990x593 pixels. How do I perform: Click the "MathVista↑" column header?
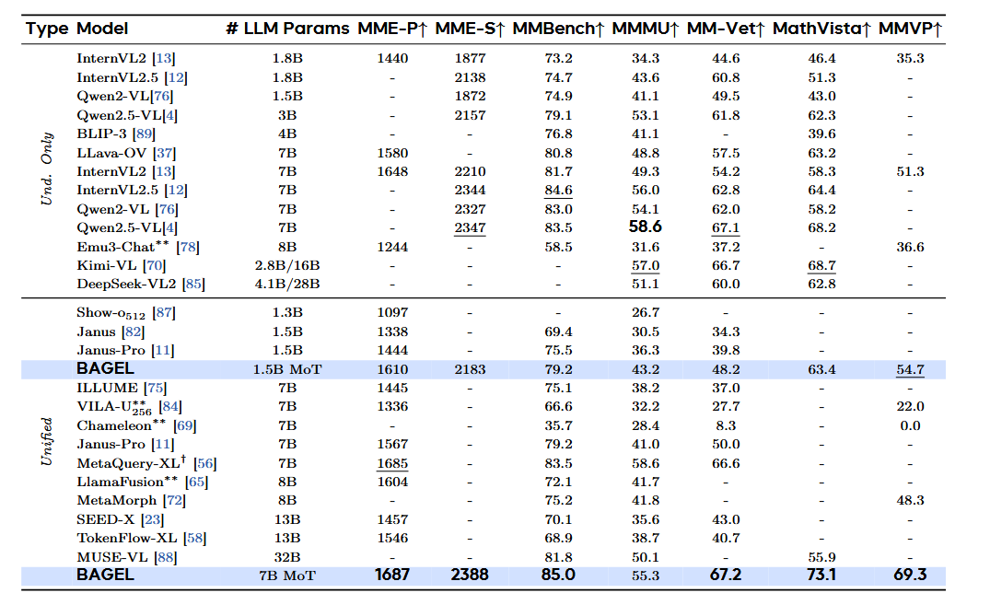822,29
